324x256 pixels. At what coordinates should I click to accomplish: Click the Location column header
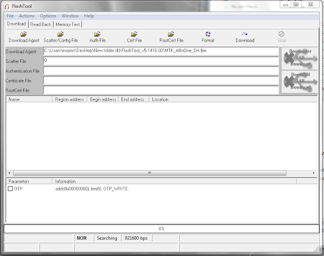[233, 99]
